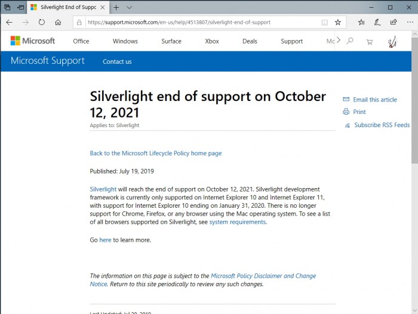Expand the tab preview chevron
The width and height of the screenshot is (418, 314).
[x=130, y=7]
